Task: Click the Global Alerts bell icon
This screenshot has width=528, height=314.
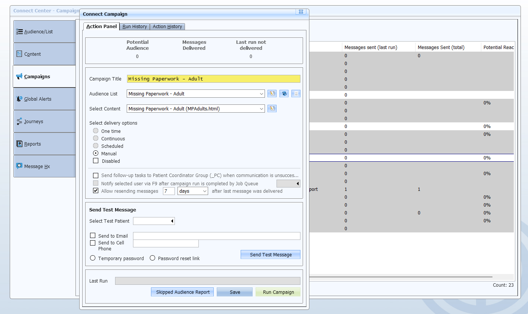Action: point(19,99)
